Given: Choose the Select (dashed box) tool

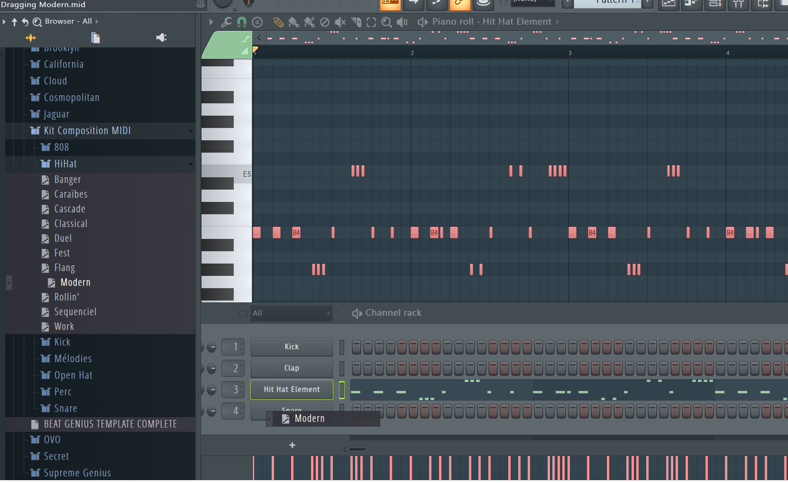Looking at the screenshot, I should (371, 22).
